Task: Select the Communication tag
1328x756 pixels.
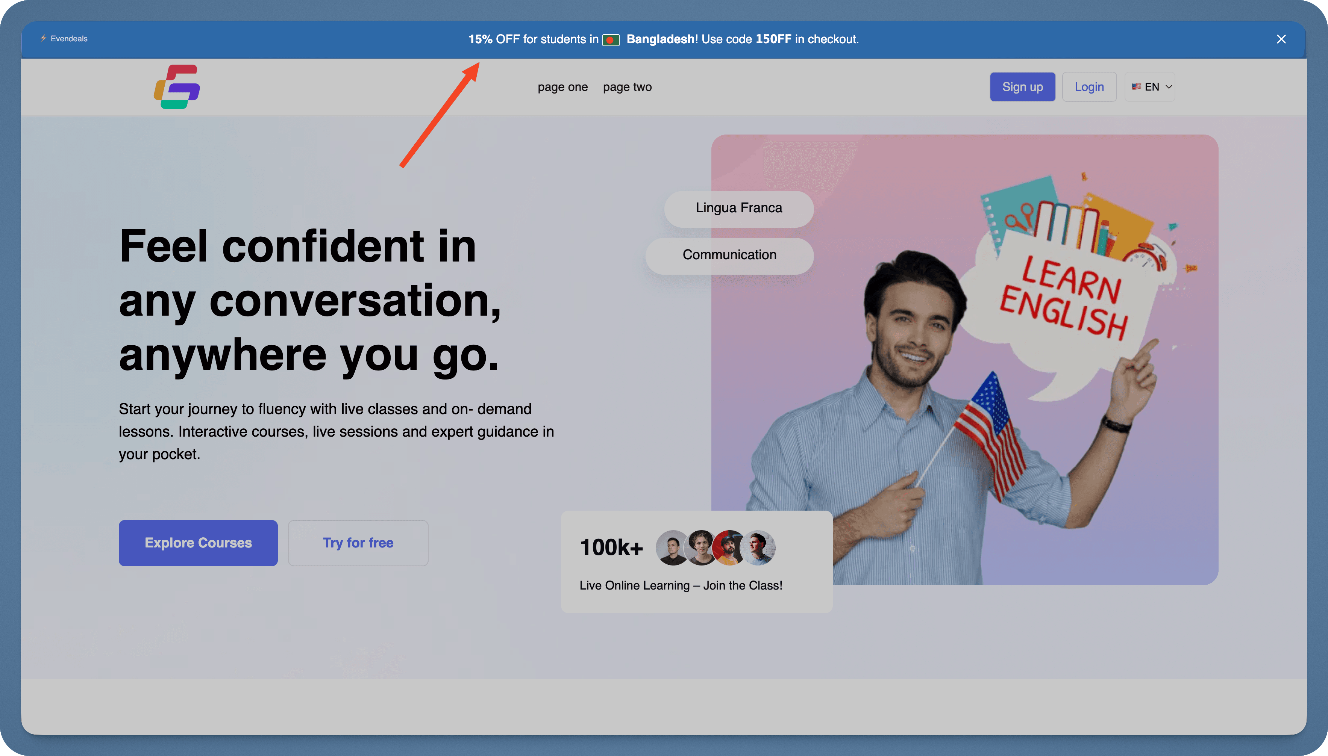Action: click(729, 255)
